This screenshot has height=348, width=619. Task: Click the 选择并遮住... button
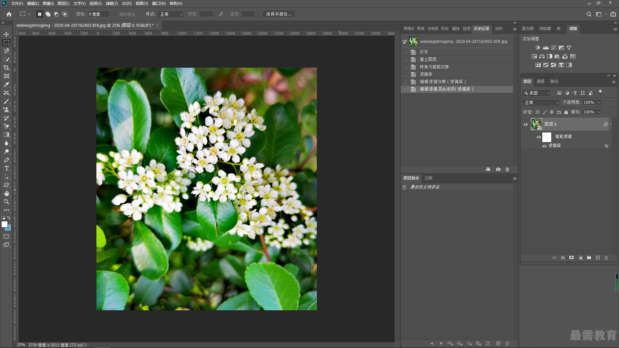pyautogui.click(x=279, y=14)
